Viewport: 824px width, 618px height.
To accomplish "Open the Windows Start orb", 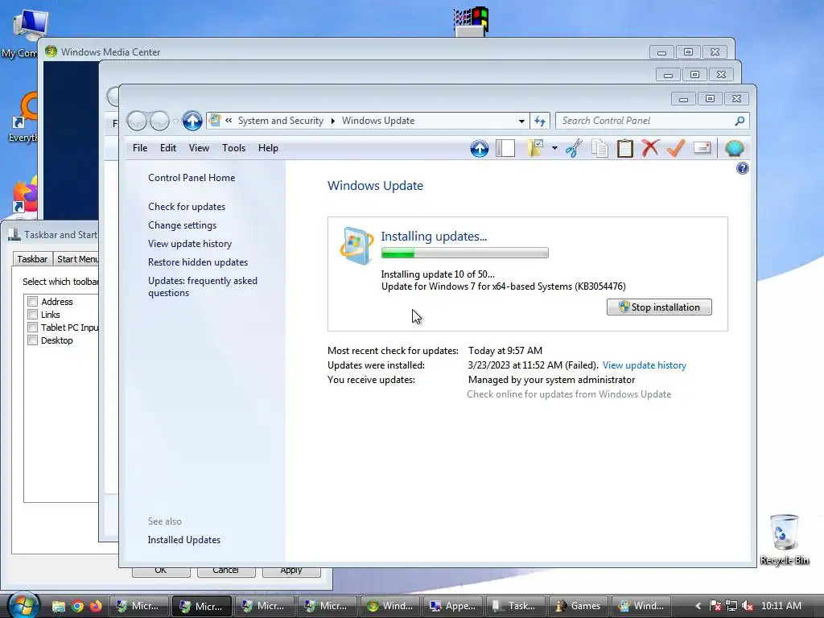I will pyautogui.click(x=23, y=605).
